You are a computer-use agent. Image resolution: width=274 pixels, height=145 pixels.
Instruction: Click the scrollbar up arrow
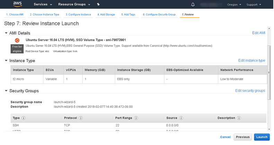(269, 28)
